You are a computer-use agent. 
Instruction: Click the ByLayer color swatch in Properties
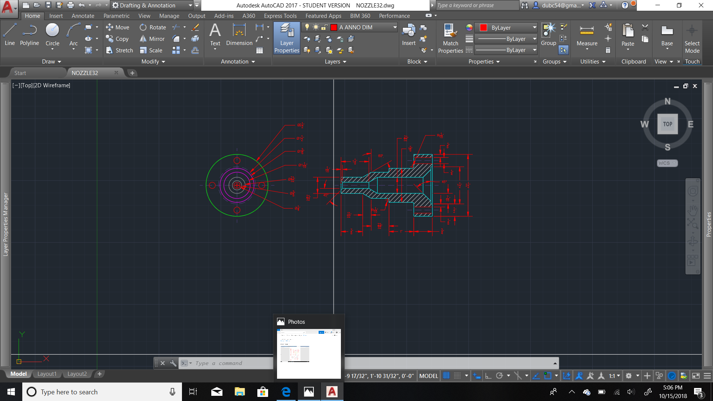(484, 27)
